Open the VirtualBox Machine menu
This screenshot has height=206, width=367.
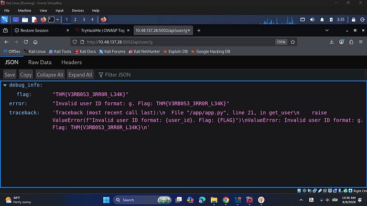pos(24,10)
